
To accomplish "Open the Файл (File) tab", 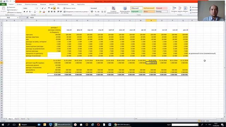I will point(3,5).
